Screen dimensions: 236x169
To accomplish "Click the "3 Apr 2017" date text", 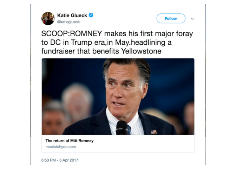I will click(x=69, y=160).
